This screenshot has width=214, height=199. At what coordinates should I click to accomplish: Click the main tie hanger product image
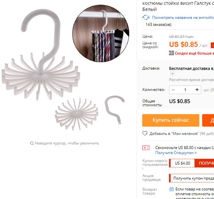coord(41,55)
